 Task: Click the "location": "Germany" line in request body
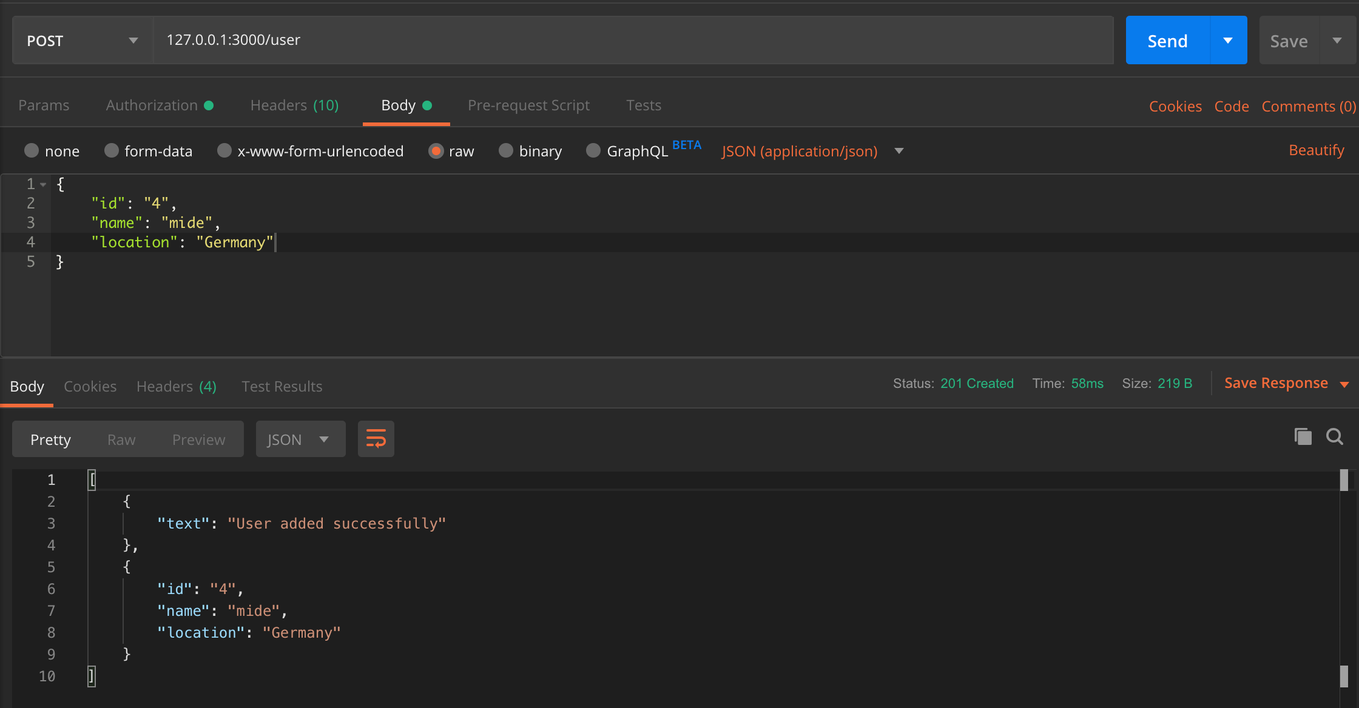(x=182, y=242)
